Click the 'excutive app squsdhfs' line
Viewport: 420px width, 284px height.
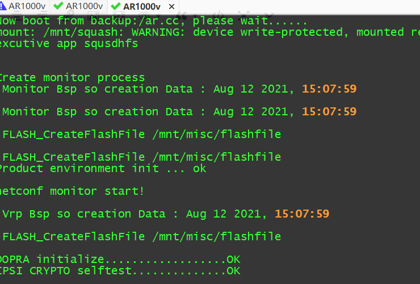68,44
